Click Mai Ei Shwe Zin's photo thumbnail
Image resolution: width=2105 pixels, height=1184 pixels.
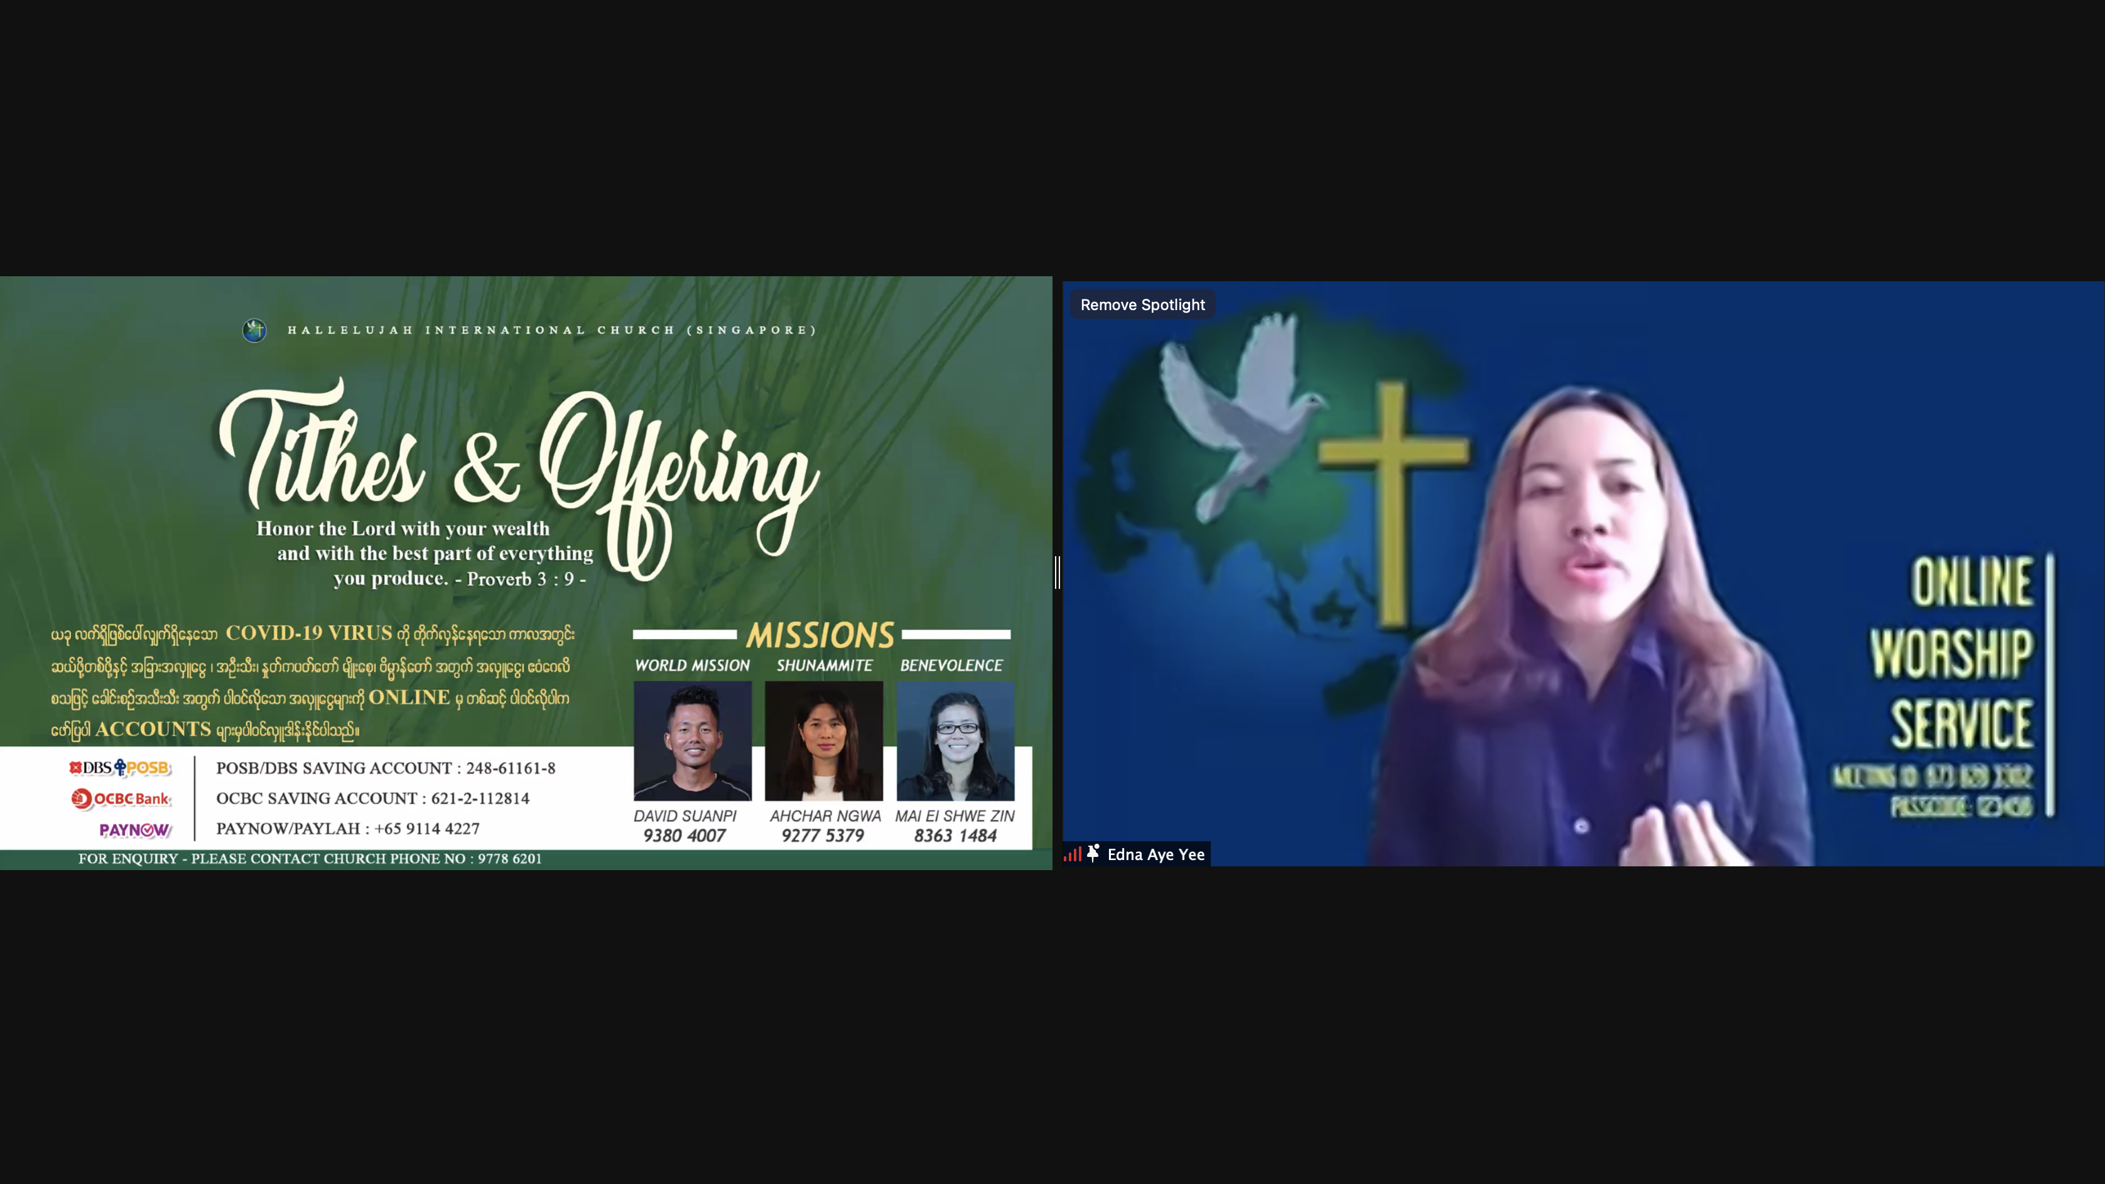coord(955,740)
